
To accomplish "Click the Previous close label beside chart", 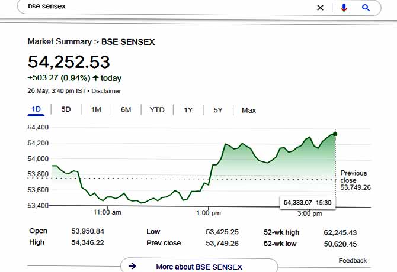I will coord(354,177).
